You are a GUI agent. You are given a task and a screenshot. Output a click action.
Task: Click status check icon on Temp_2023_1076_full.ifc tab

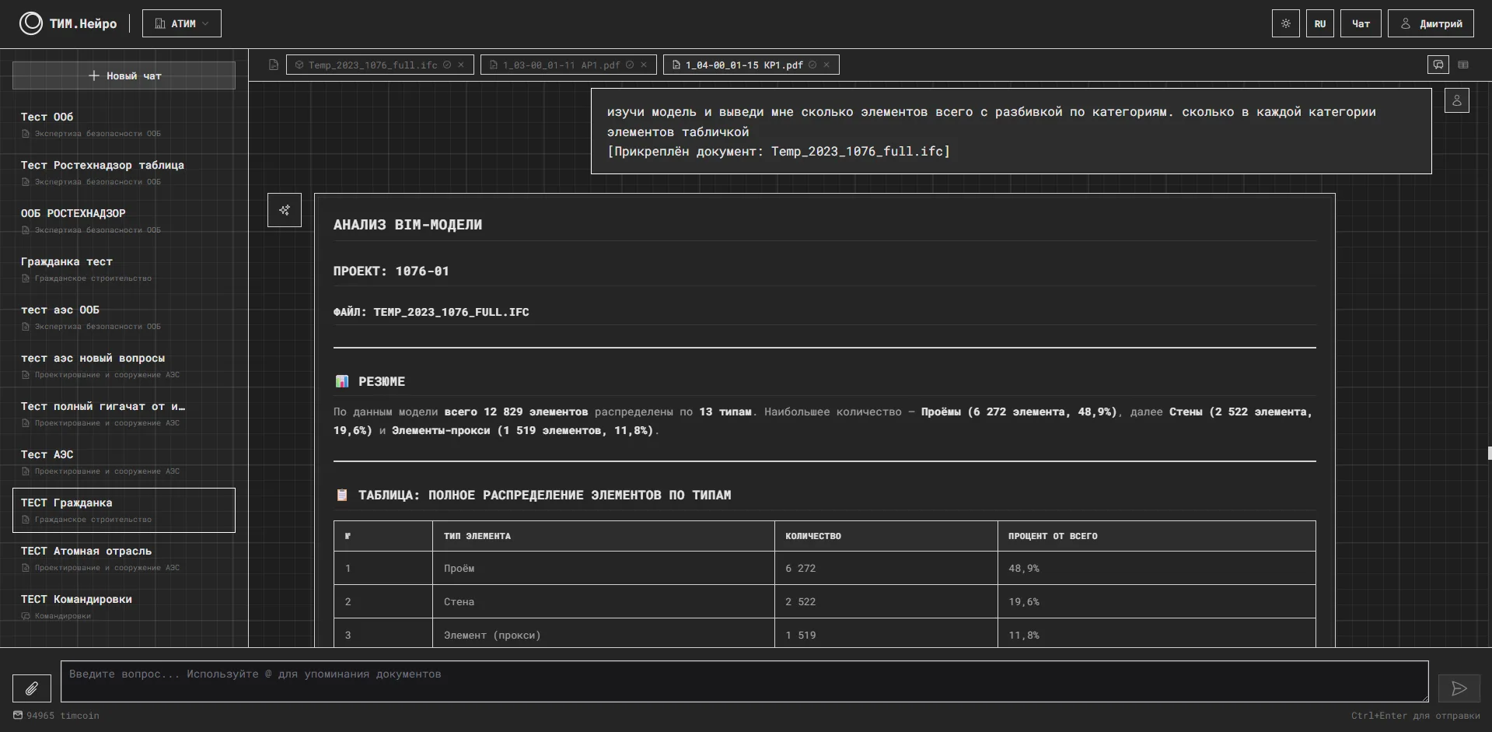tap(447, 65)
